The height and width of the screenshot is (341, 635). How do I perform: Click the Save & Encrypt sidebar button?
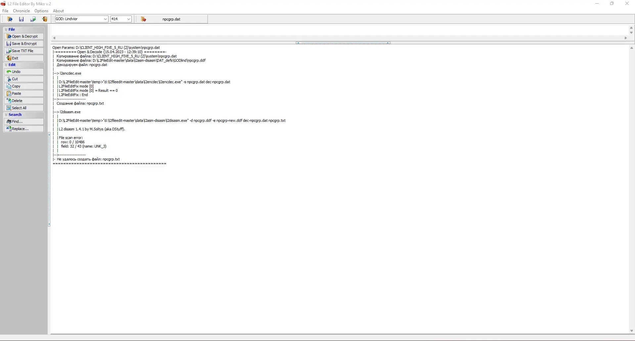pos(24,44)
